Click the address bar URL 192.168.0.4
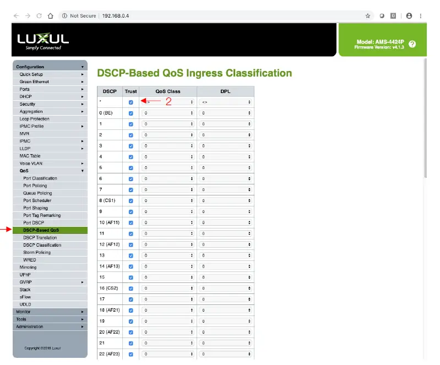This screenshot has height=365, width=440. point(115,16)
